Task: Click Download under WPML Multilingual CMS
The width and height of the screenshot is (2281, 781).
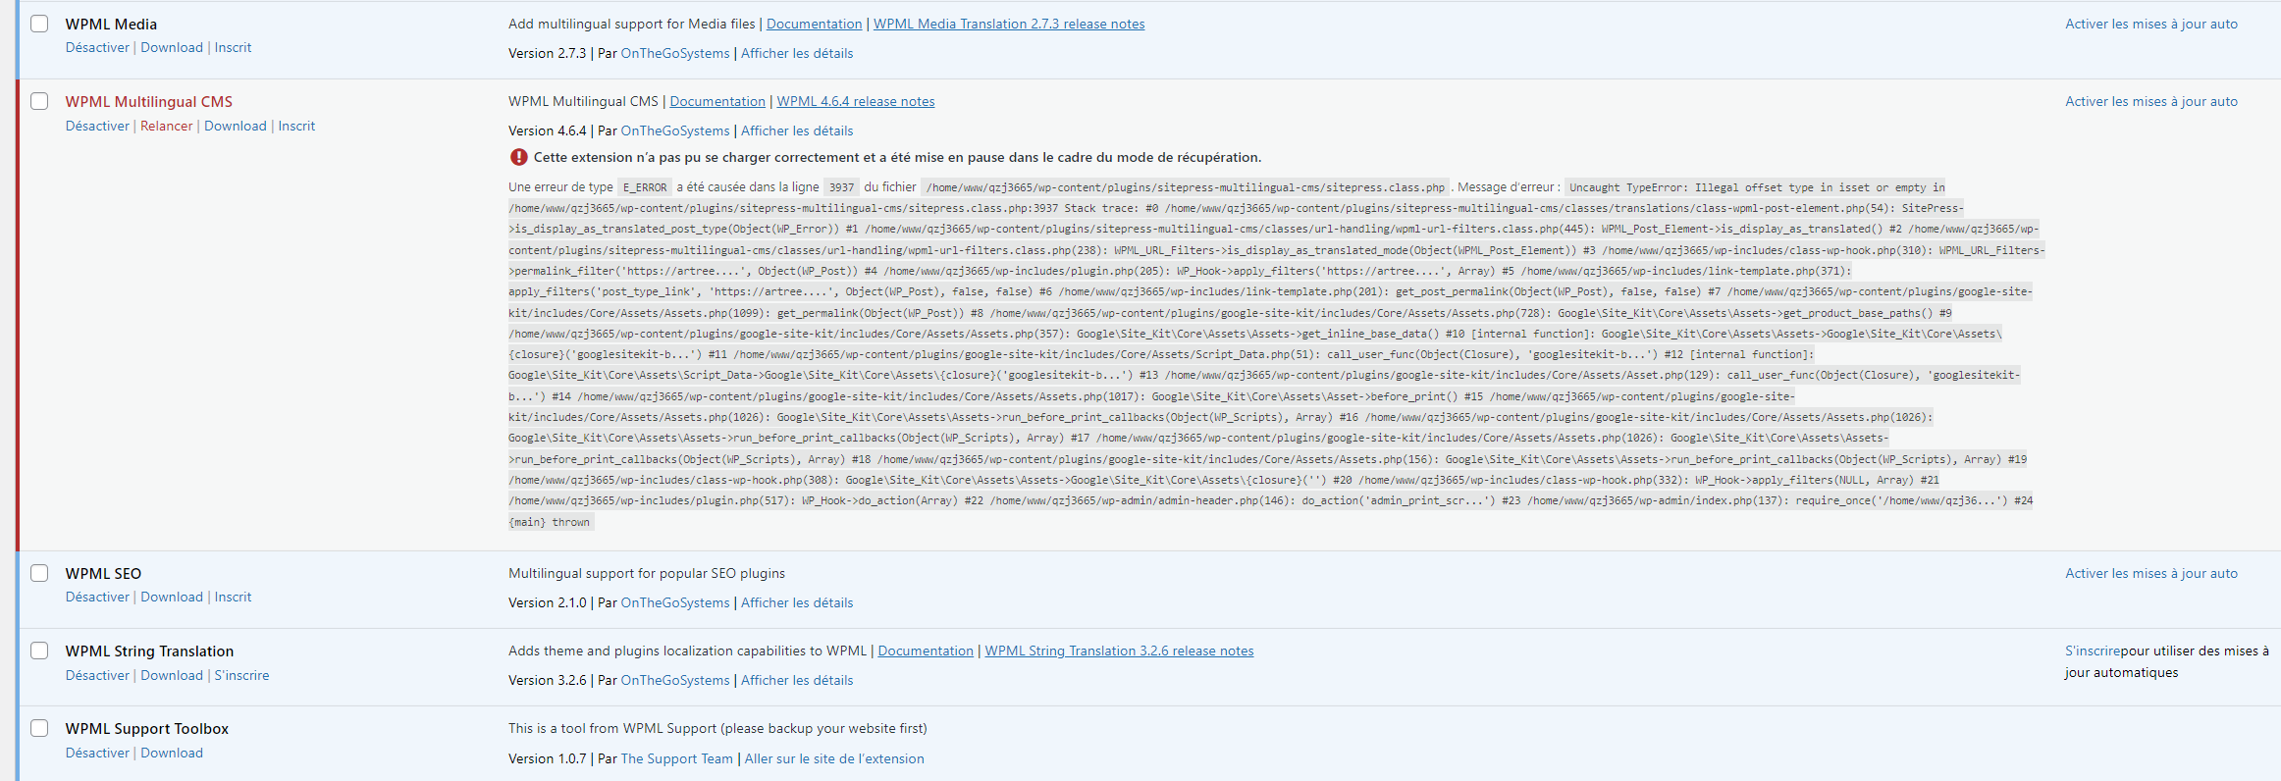Action: [236, 126]
